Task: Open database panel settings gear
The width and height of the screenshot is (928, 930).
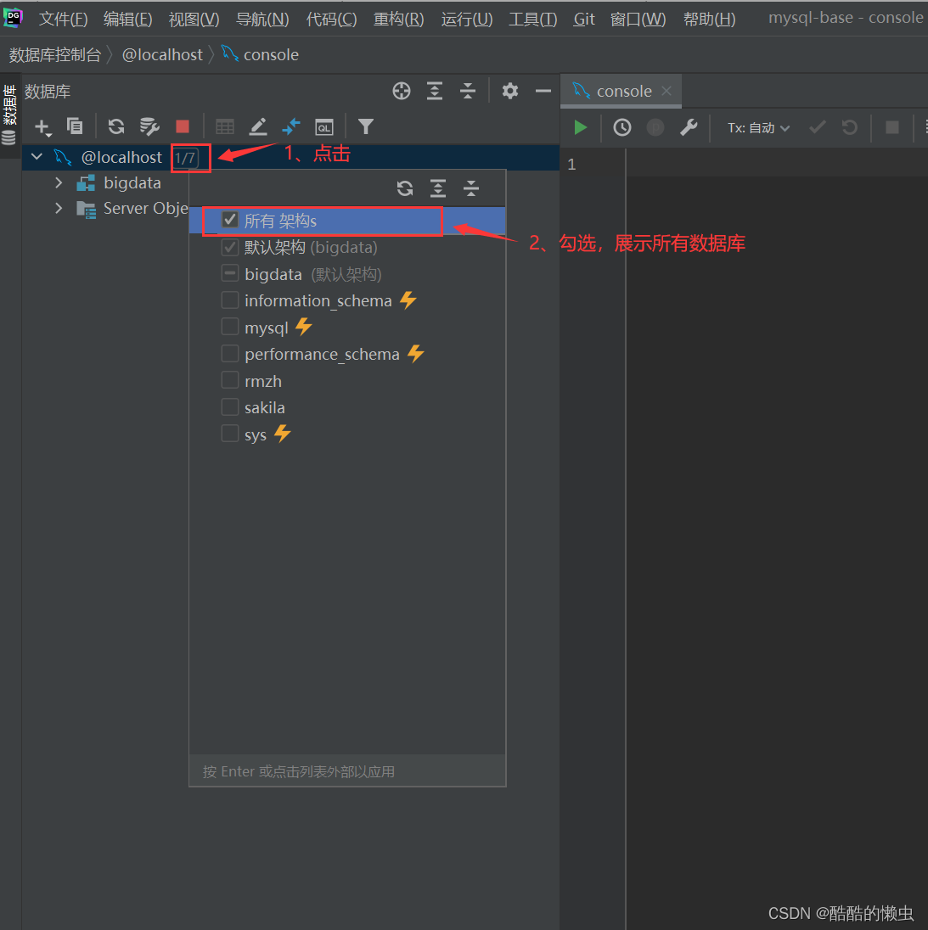Action: click(510, 92)
